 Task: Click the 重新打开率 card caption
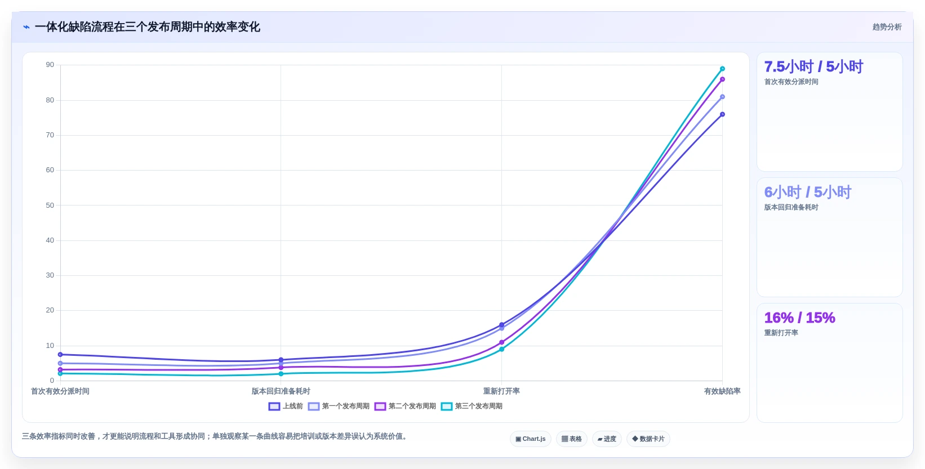[x=781, y=333]
